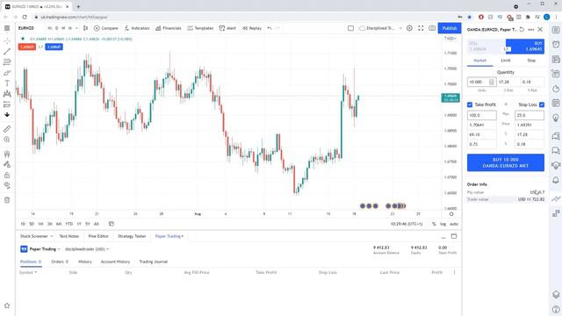Open chart settings gear
This screenshot has width=562, height=316.
[409, 28]
